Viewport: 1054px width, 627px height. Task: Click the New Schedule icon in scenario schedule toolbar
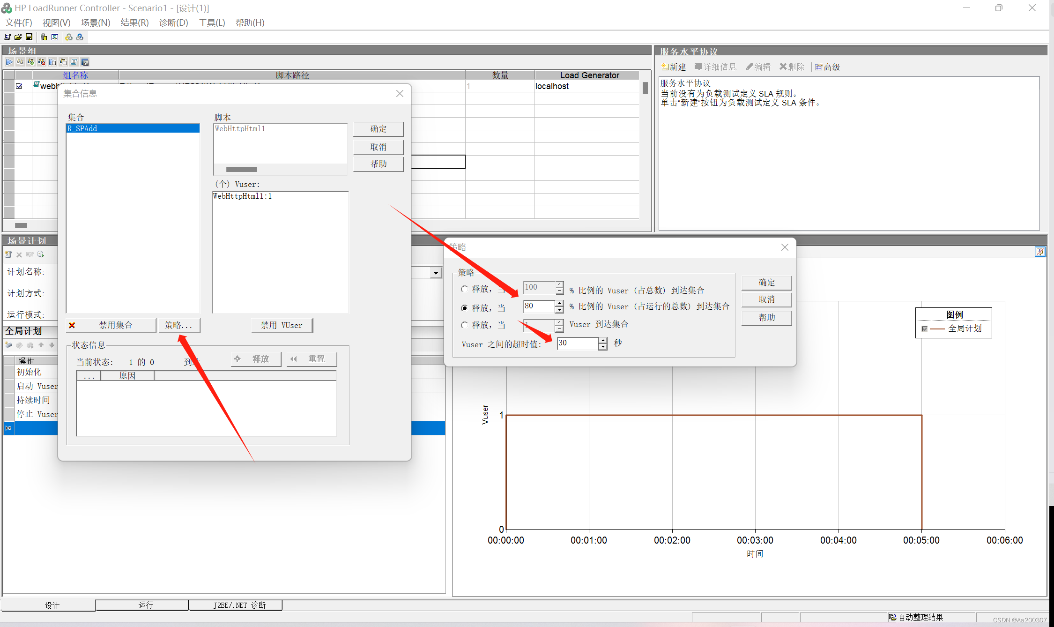[8, 254]
